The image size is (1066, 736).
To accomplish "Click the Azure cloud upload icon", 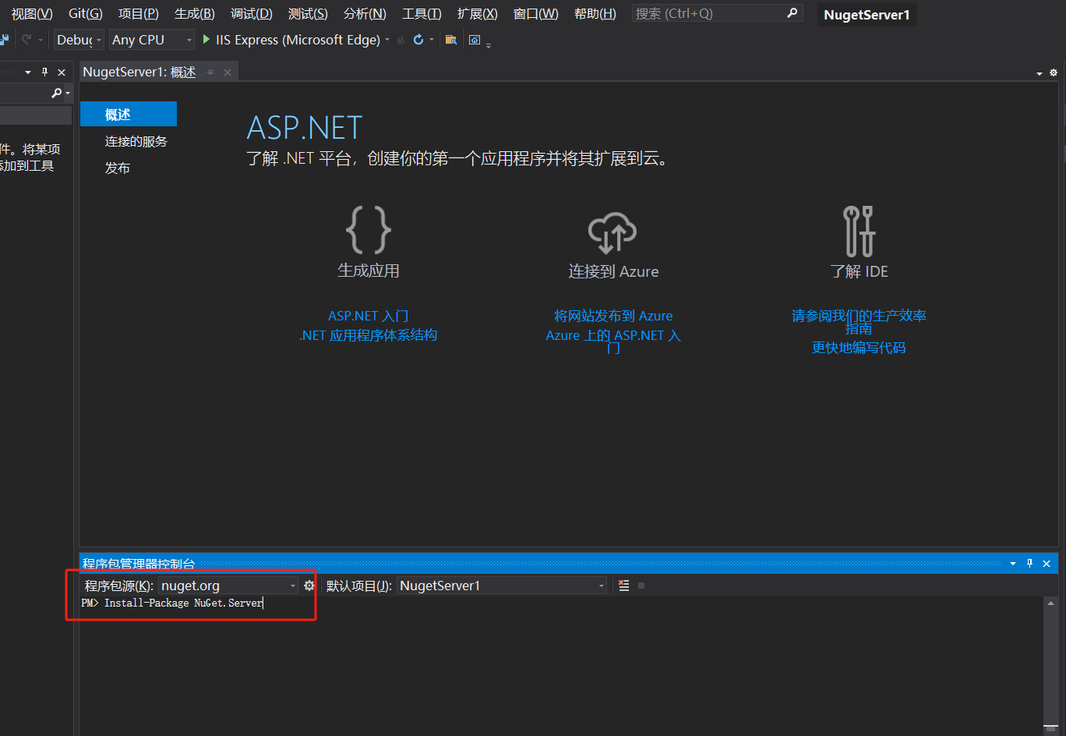I will 612,232.
